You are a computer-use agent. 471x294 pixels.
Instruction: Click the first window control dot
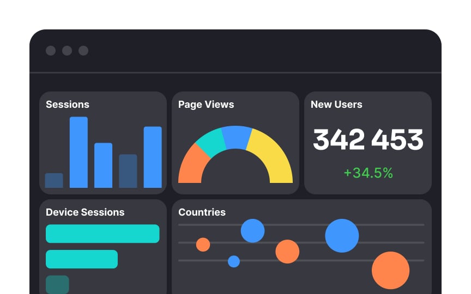51,51
